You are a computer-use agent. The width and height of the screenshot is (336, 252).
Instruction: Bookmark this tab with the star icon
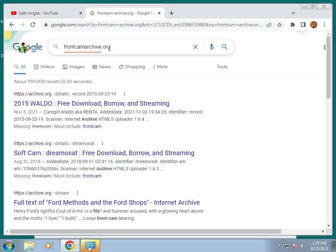(280, 25)
